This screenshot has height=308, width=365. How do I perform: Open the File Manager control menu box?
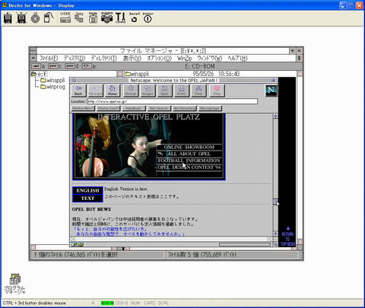click(33, 51)
